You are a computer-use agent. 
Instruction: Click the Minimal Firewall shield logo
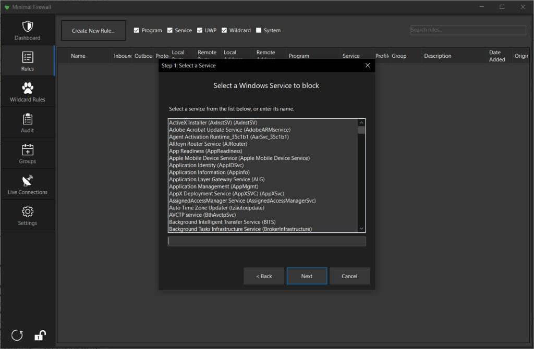click(x=7, y=7)
